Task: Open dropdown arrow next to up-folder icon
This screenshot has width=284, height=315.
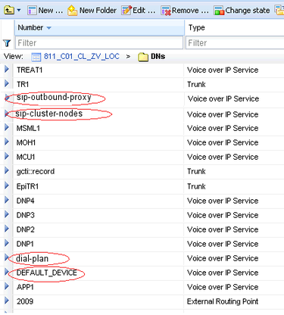Action: point(19,11)
